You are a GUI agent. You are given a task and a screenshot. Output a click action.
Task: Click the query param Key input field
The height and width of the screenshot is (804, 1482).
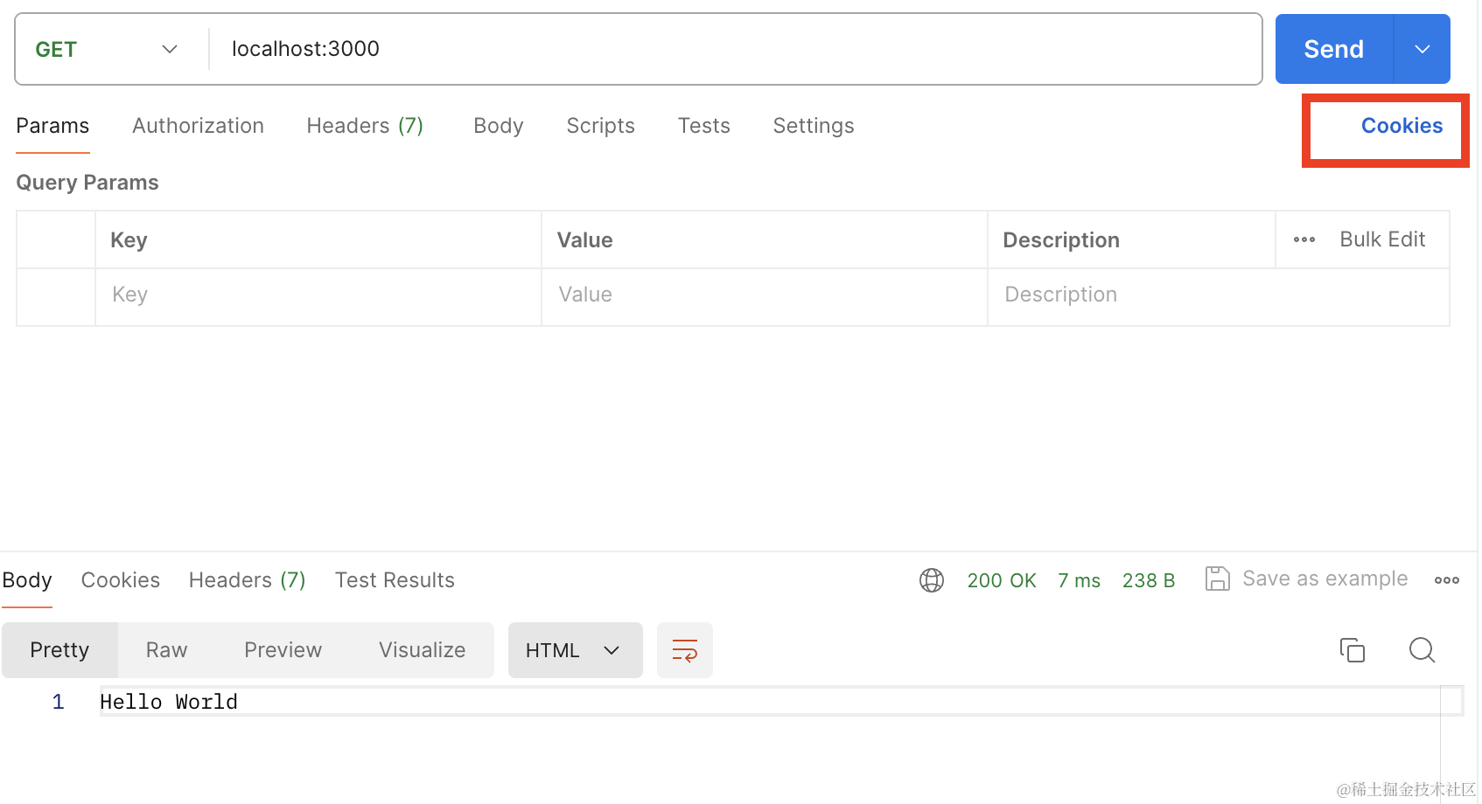(x=318, y=295)
